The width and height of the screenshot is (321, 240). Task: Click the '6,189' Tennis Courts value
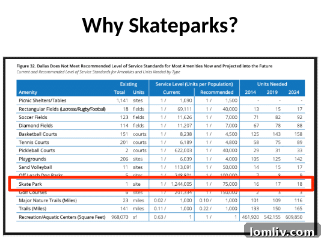tap(186, 143)
